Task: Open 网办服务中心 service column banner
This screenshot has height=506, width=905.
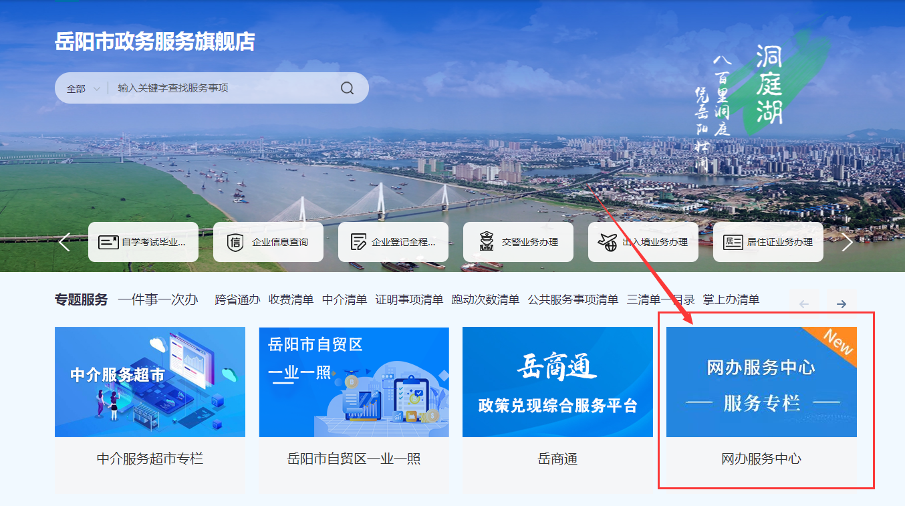Action: click(x=761, y=382)
